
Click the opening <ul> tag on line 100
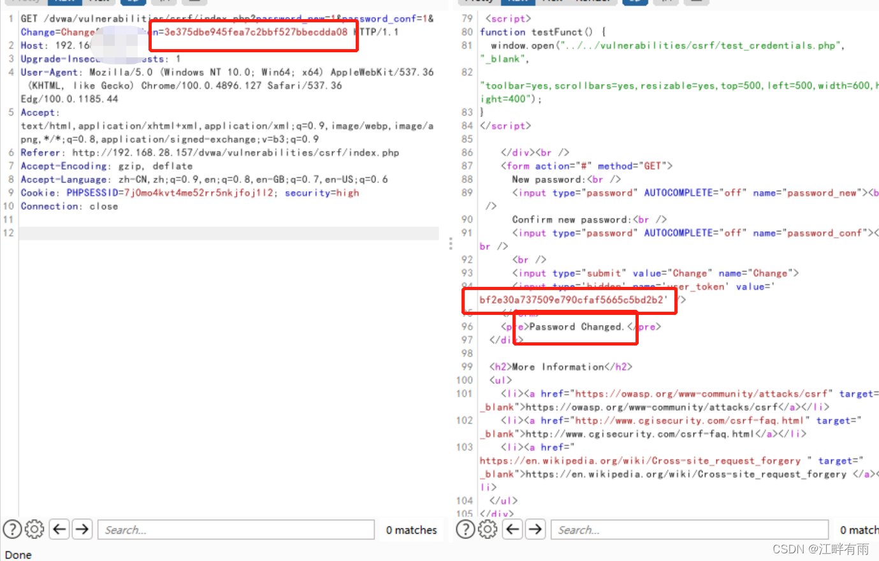coord(500,380)
